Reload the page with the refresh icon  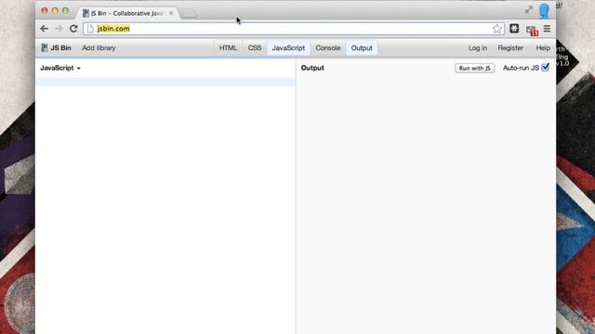point(73,29)
